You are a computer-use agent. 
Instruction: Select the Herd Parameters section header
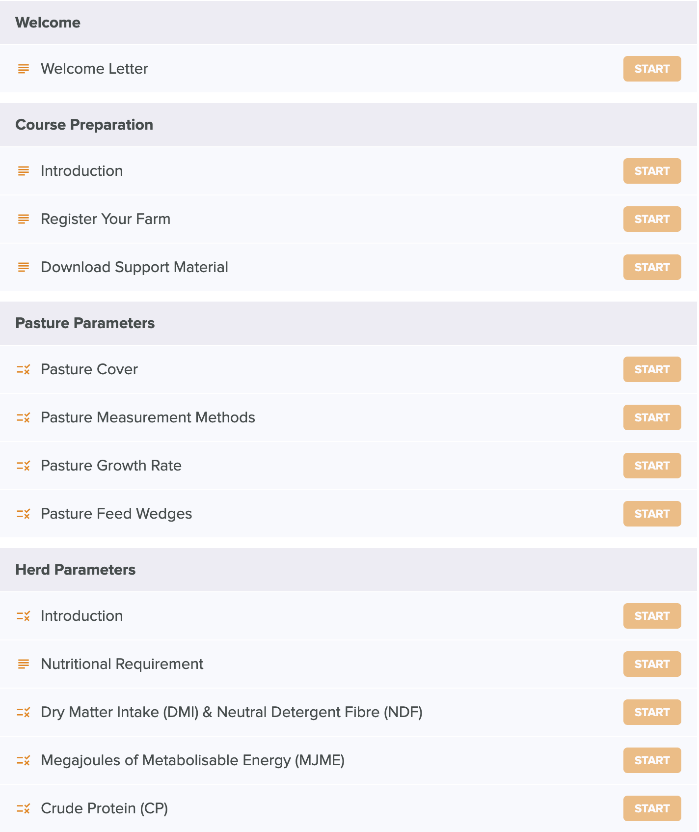(349, 570)
